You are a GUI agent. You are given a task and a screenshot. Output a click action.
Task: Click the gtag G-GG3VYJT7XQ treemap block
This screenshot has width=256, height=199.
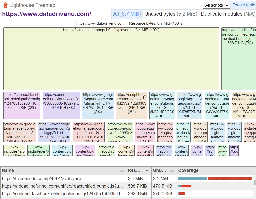217,106
